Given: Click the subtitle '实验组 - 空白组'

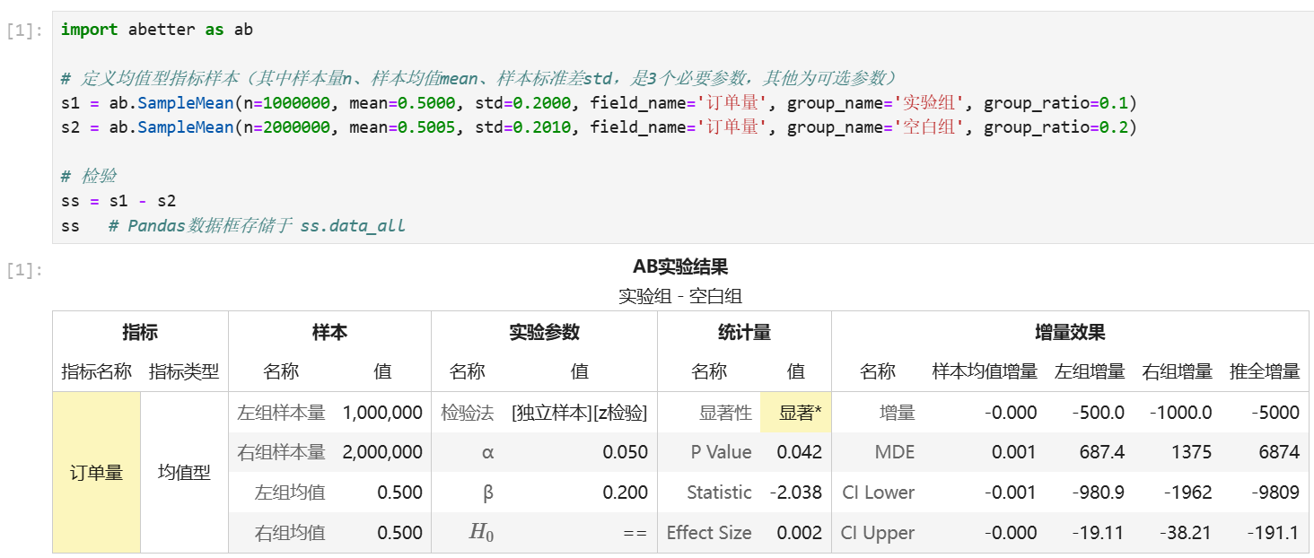Looking at the screenshot, I should pos(680,296).
